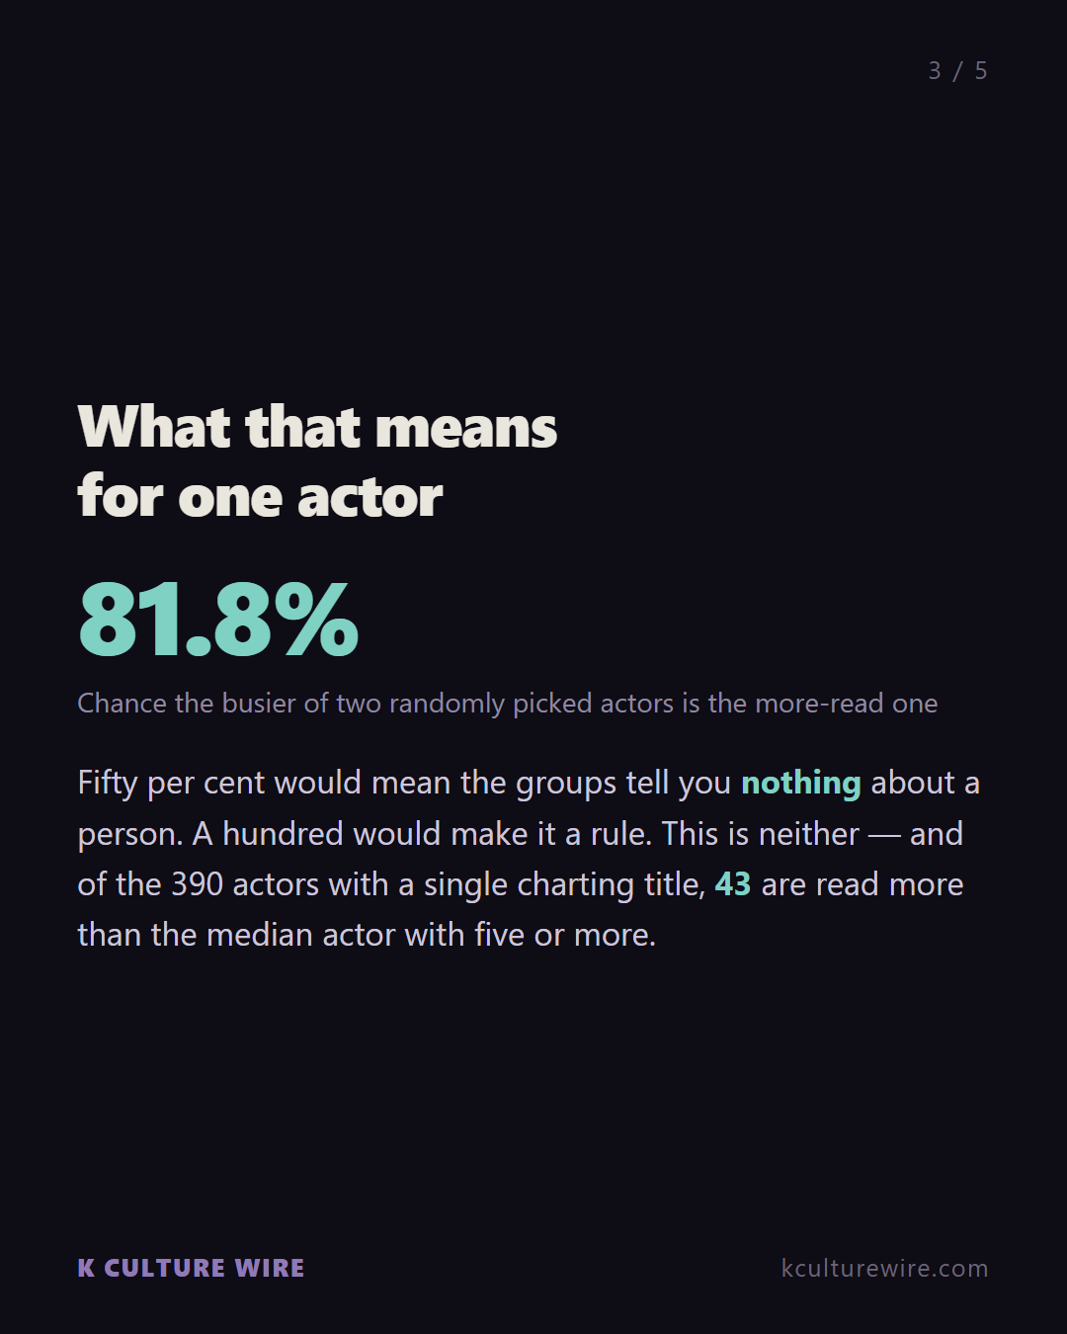The height and width of the screenshot is (1334, 1067).
Task: Click the phrase A hundred would make it a rule
Action: pos(422,834)
